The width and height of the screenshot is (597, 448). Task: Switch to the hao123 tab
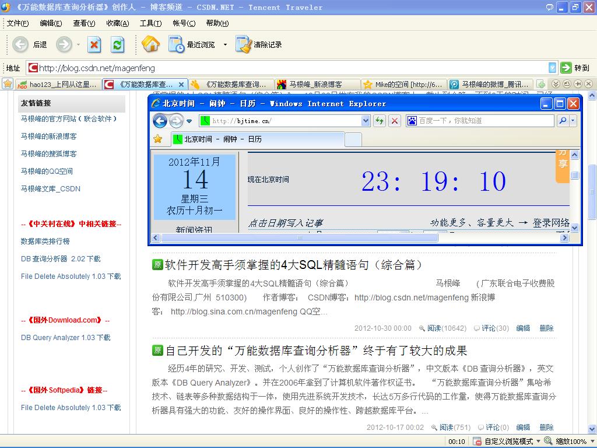coord(58,84)
